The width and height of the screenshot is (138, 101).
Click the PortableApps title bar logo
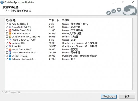(x=2, y=2)
